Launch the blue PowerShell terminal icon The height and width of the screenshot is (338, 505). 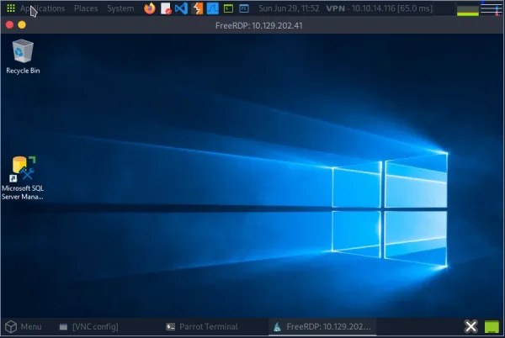(244, 8)
